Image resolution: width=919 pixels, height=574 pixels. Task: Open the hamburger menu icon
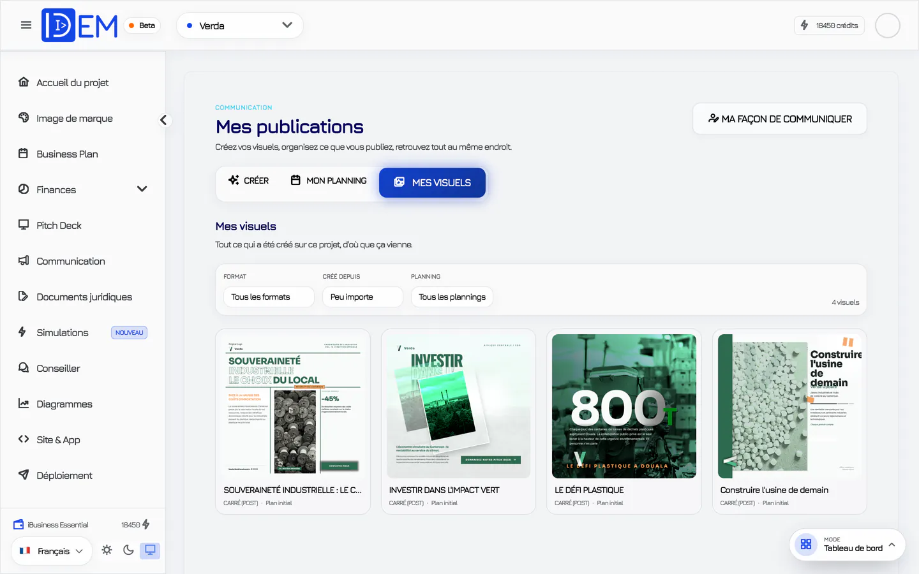click(26, 26)
